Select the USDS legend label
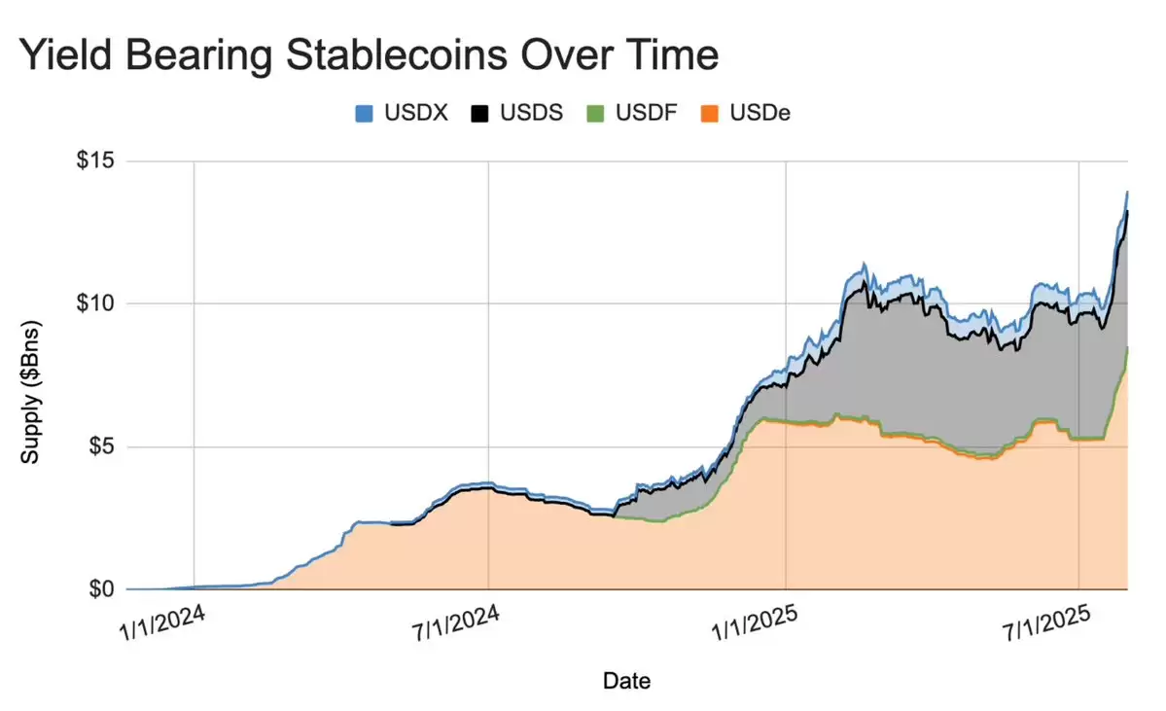Image resolution: width=1166 pixels, height=711 pixels. click(531, 113)
